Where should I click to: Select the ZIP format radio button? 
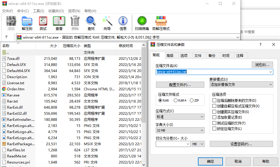click(x=192, y=100)
